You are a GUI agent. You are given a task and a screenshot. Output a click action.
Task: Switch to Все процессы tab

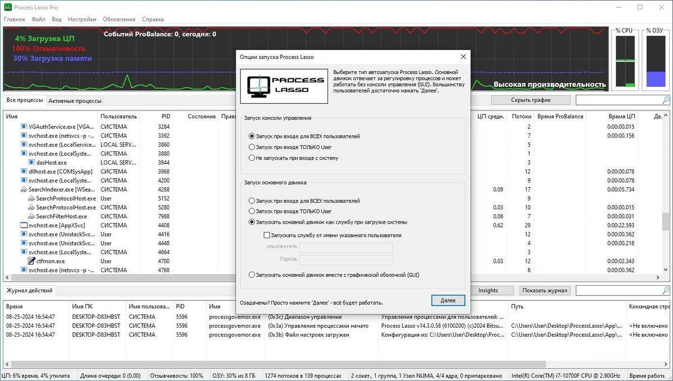pos(25,100)
